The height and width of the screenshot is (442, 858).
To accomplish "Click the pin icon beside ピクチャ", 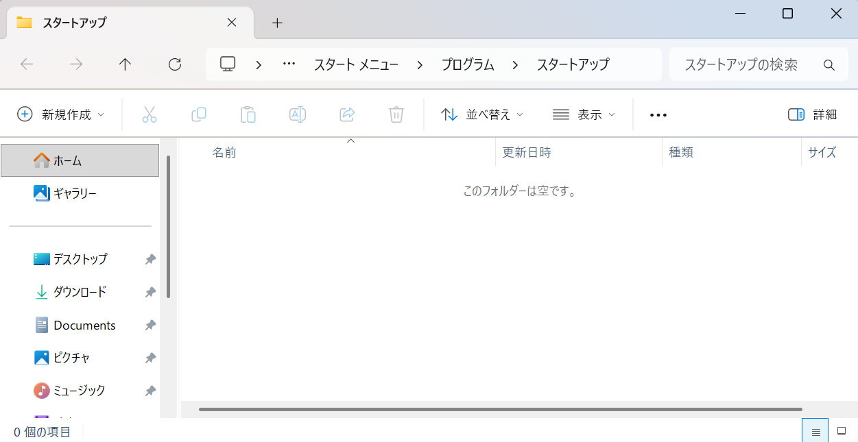I will [x=150, y=358].
